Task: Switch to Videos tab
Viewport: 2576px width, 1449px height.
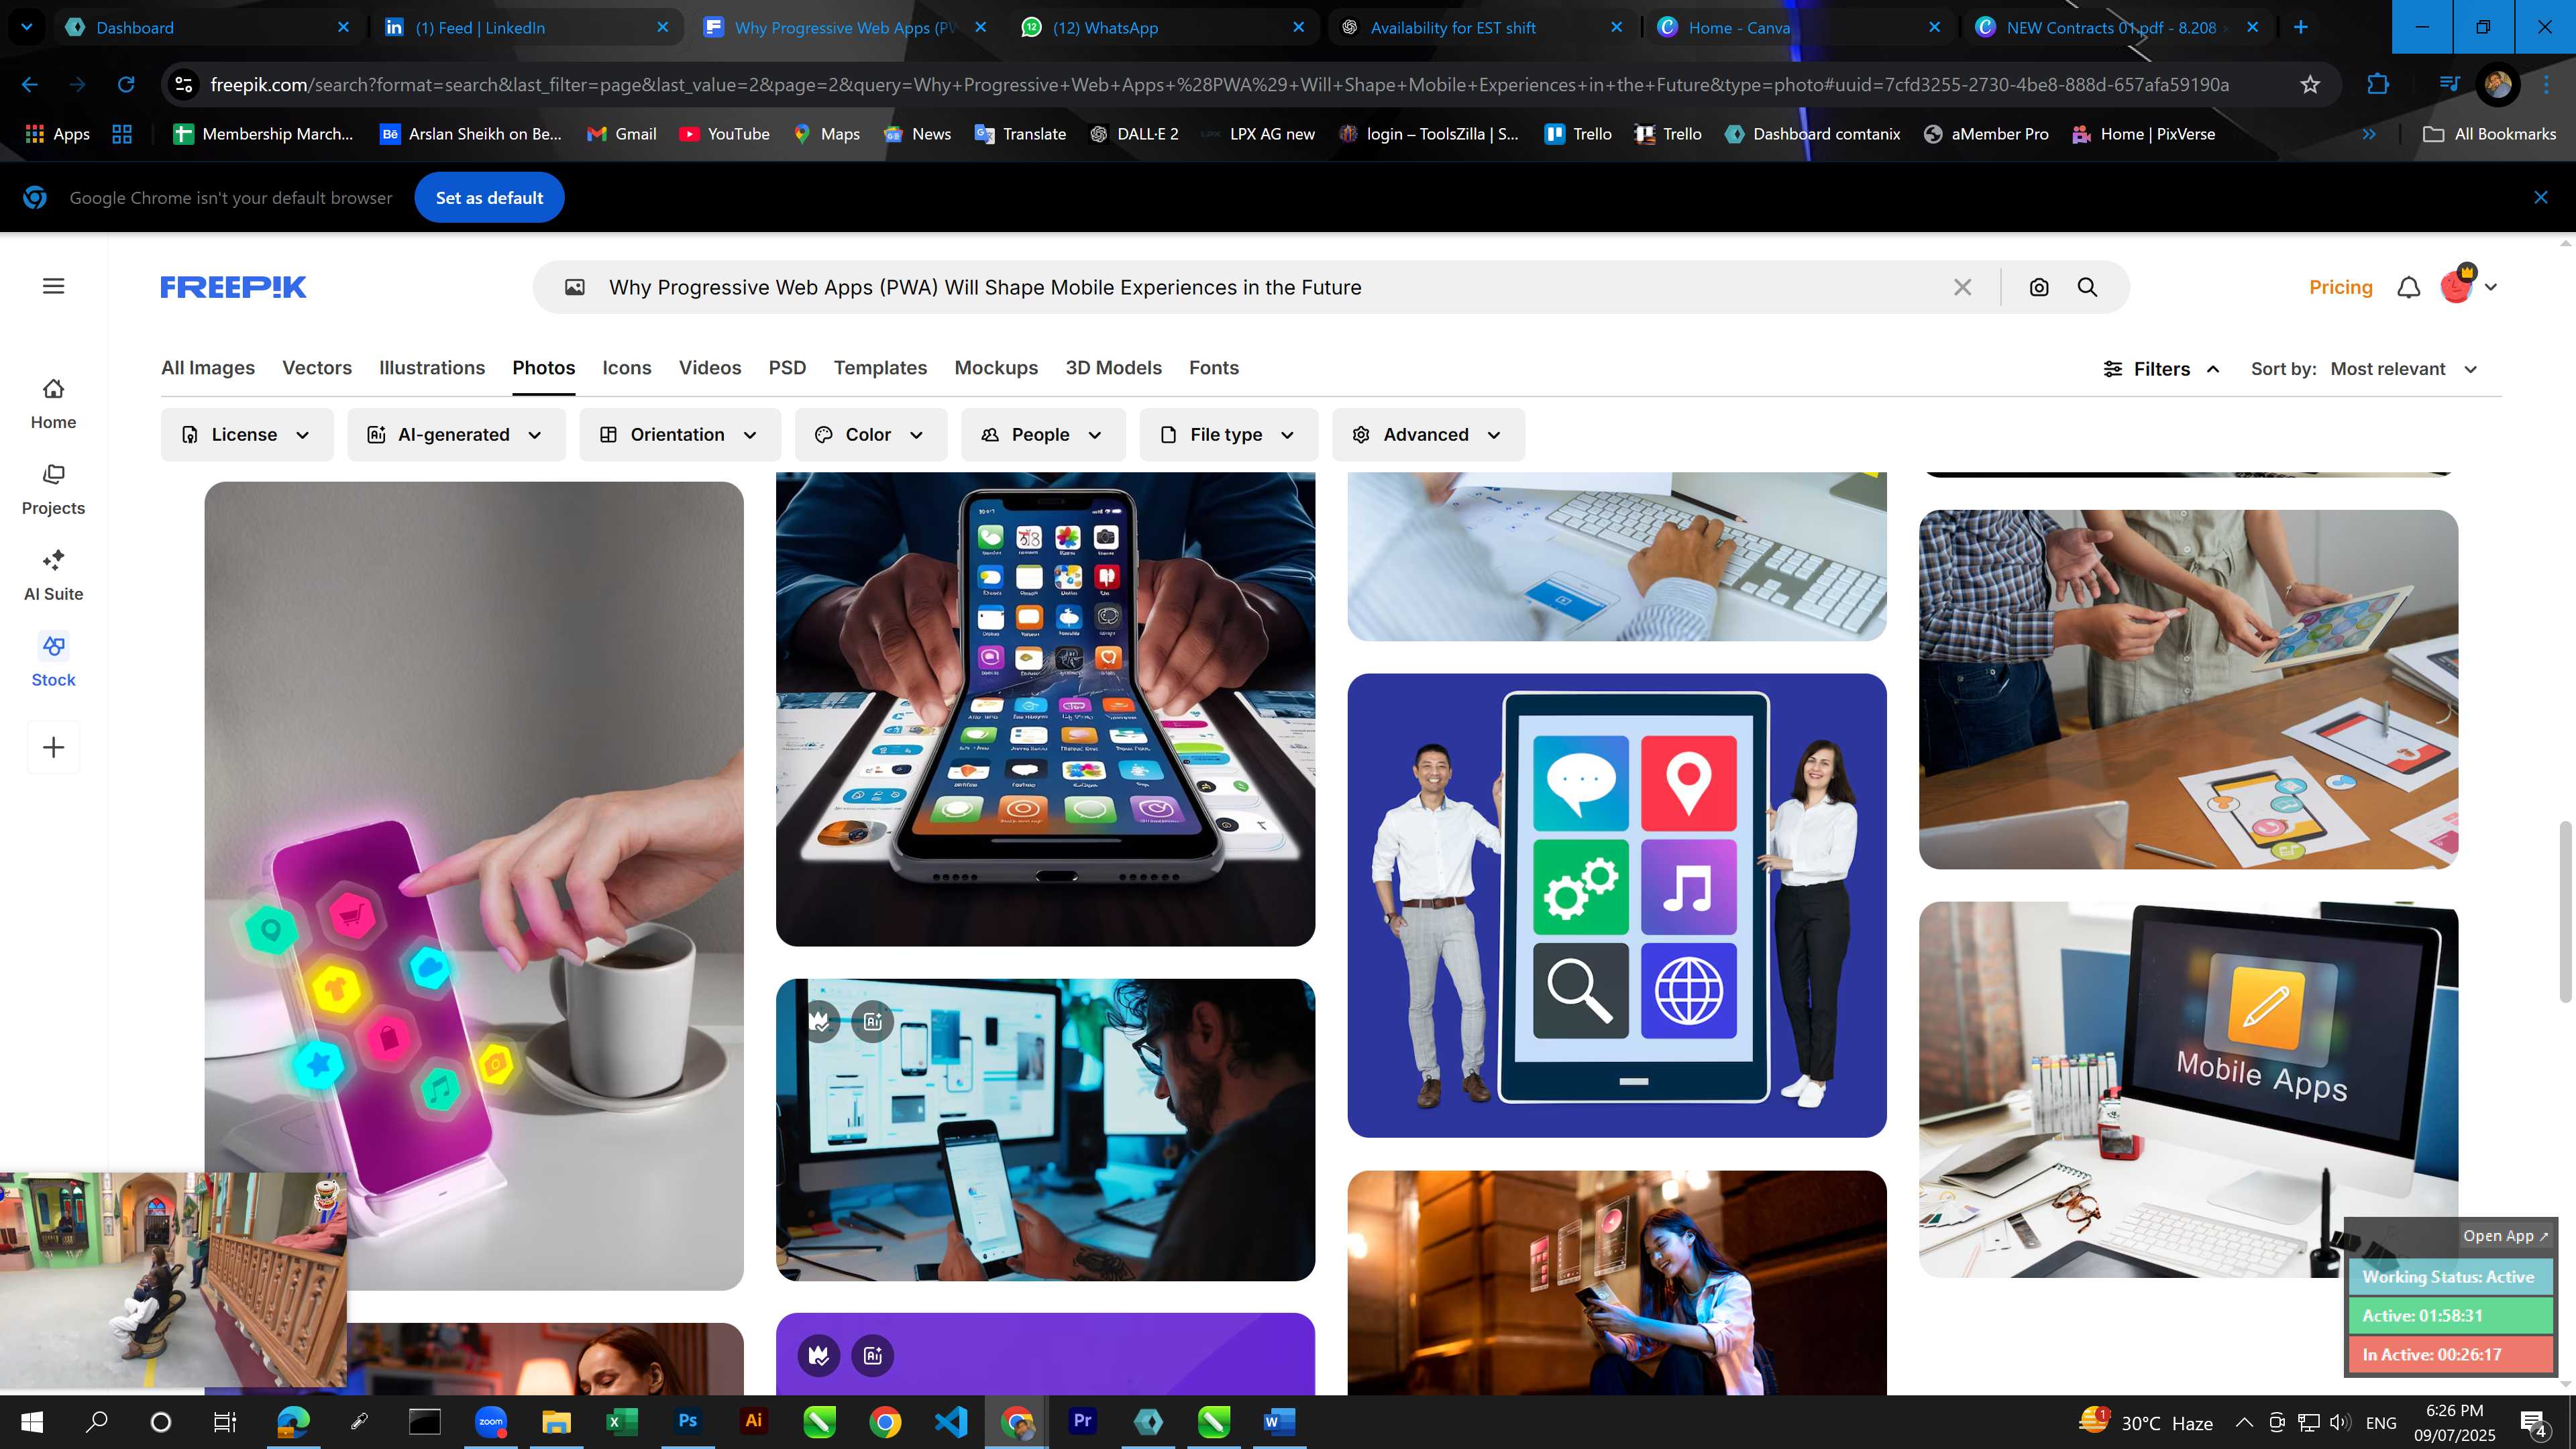Action: click(710, 368)
